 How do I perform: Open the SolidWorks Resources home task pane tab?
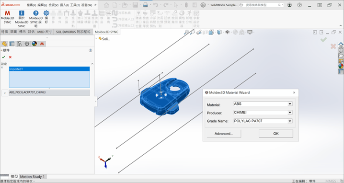tap(341, 45)
